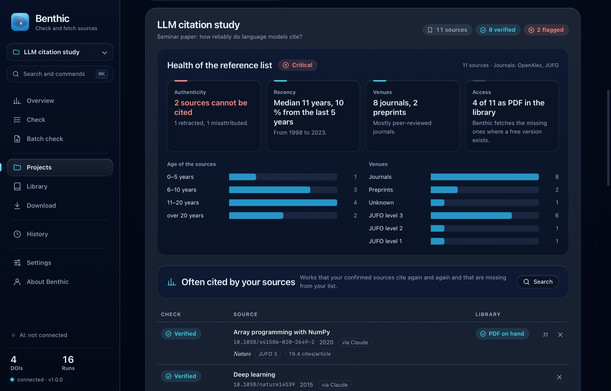611x391 pixels.
Task: Click the connected · v1.0.0 status
Action: coord(37,380)
